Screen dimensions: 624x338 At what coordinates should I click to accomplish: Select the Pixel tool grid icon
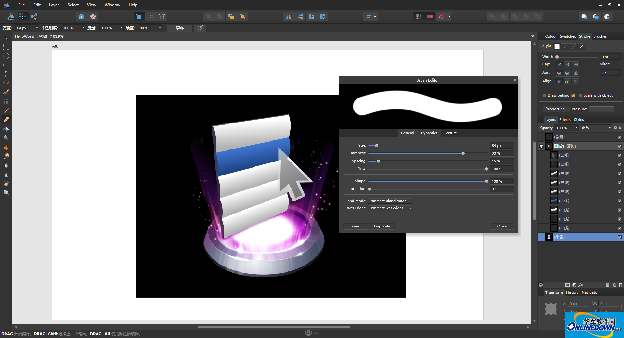coord(6,101)
